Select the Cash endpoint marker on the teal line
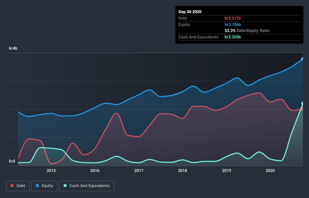Screen dimensions: 309x198 [303, 104]
